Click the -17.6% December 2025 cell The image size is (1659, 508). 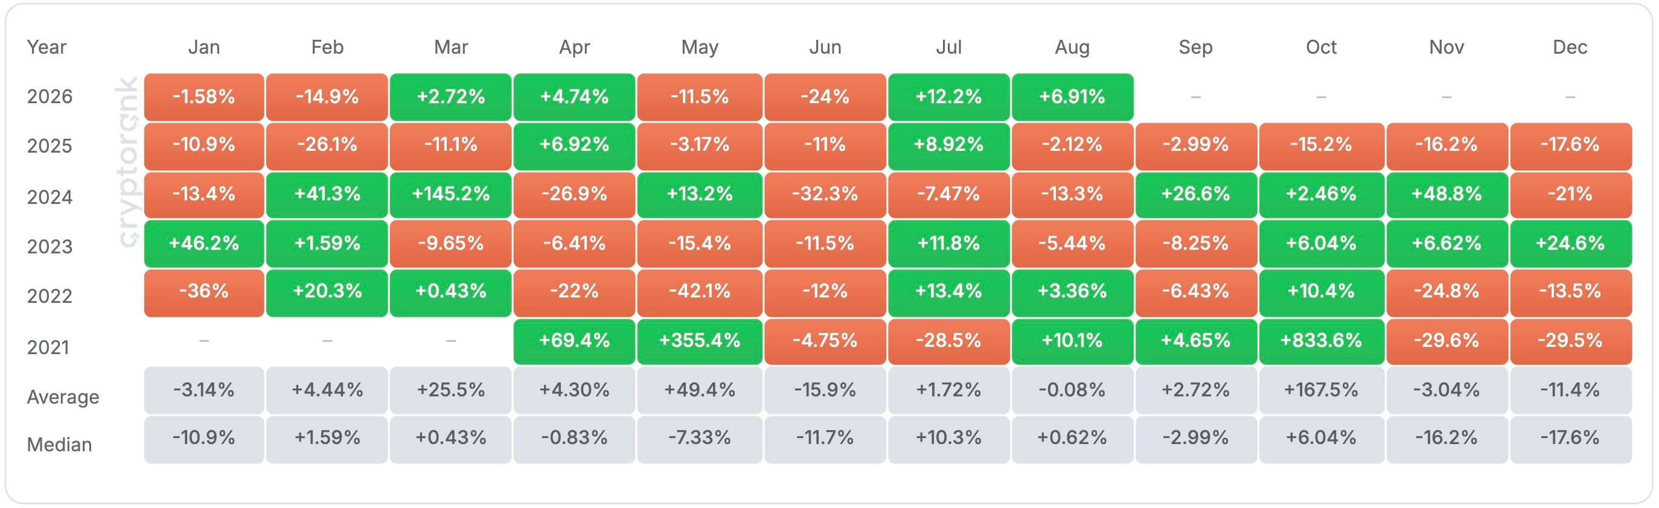(1570, 145)
